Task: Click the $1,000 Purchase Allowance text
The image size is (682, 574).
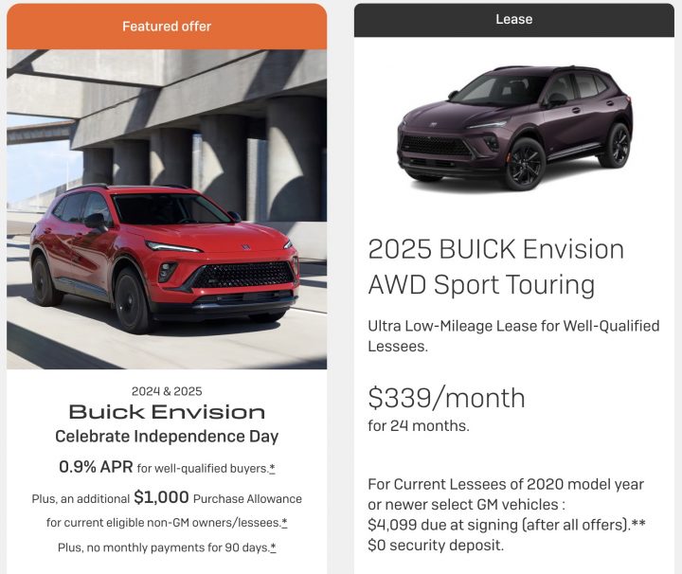Action: coord(218,497)
